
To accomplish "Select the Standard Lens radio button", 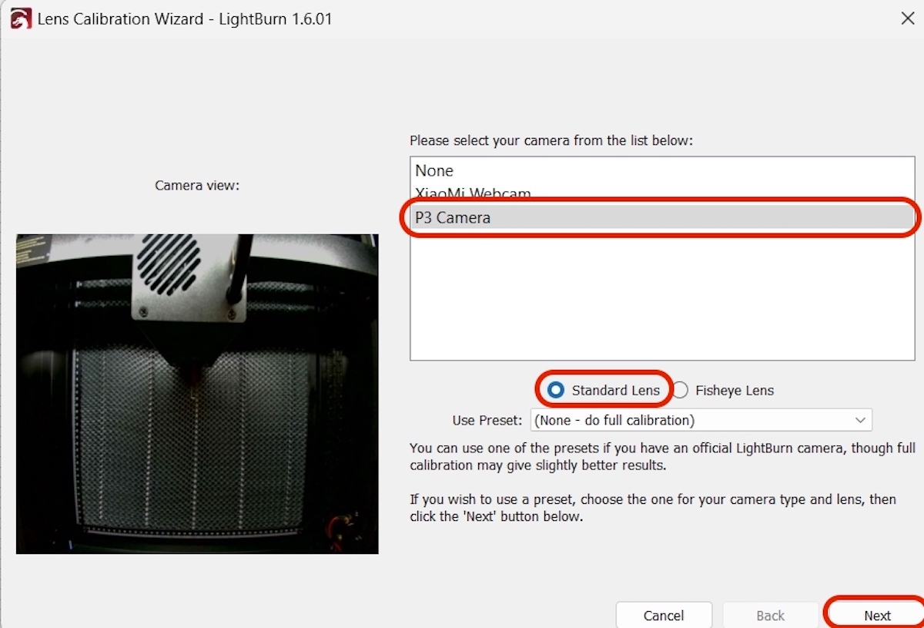I will (556, 390).
